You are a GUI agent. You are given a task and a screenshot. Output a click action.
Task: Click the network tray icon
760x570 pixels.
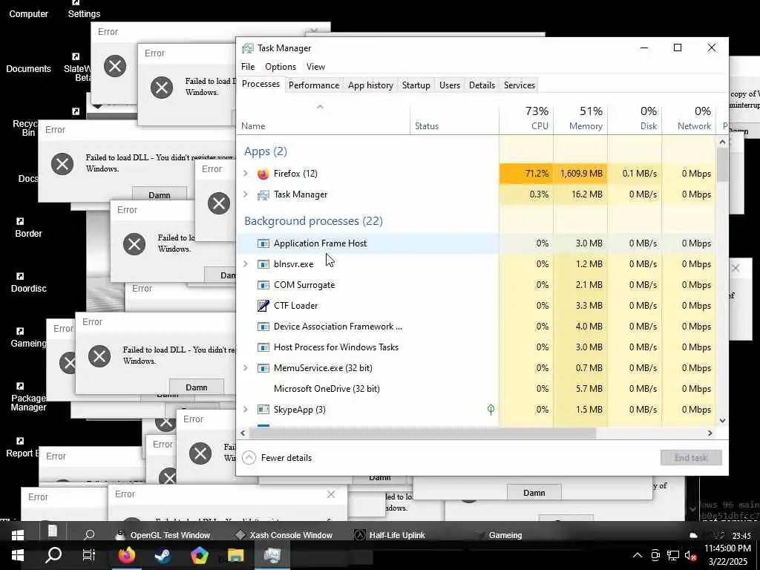point(672,555)
